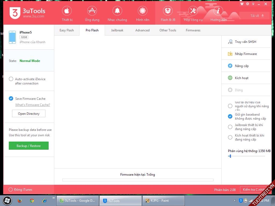Enable Auto-activate iDevice after connection
This screenshot has width=275, height=206.
[11, 79]
